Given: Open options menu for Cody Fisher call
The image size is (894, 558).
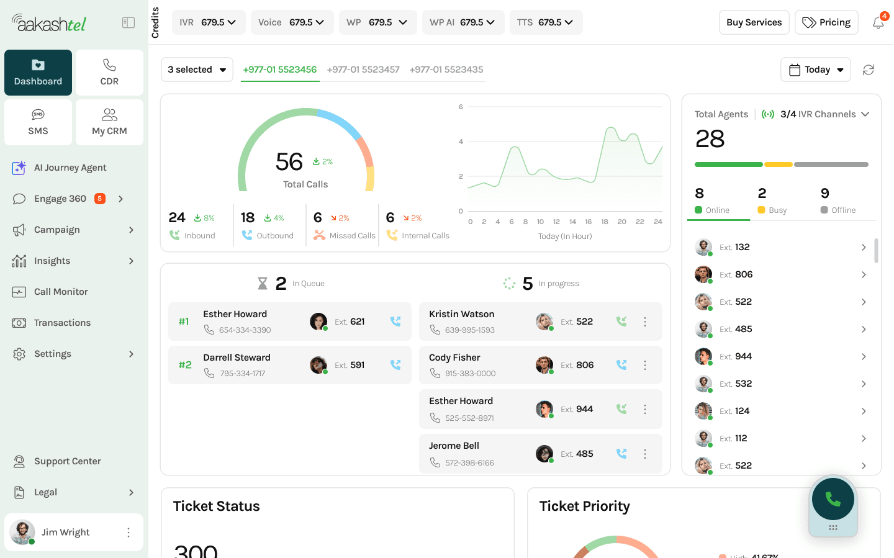Looking at the screenshot, I should pyautogui.click(x=645, y=365).
